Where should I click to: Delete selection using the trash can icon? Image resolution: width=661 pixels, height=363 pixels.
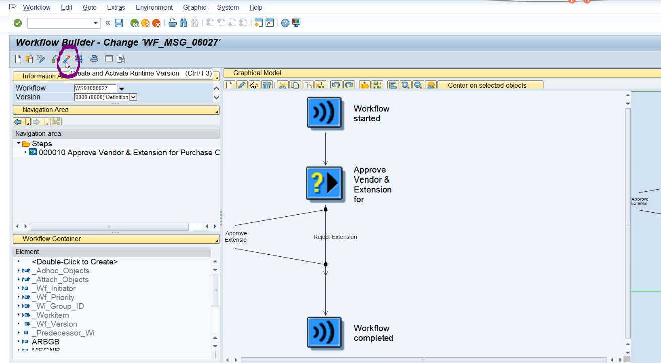coord(266,85)
